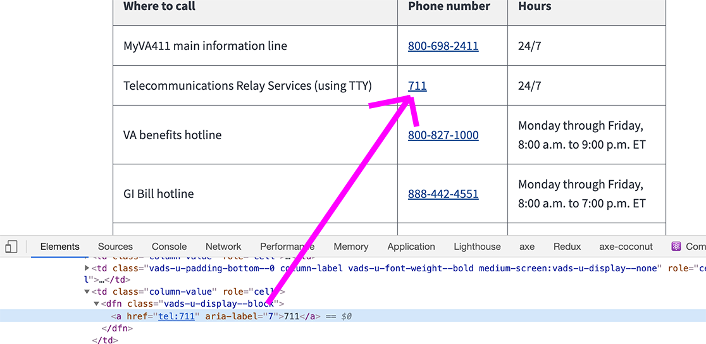
Task: Open the Console tab
Action: click(x=170, y=246)
